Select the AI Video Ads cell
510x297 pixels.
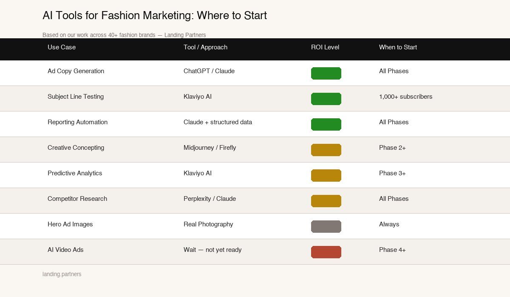pyautogui.click(x=65, y=250)
